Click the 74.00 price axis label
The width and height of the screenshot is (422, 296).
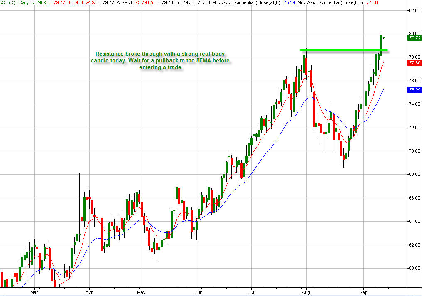(415, 104)
